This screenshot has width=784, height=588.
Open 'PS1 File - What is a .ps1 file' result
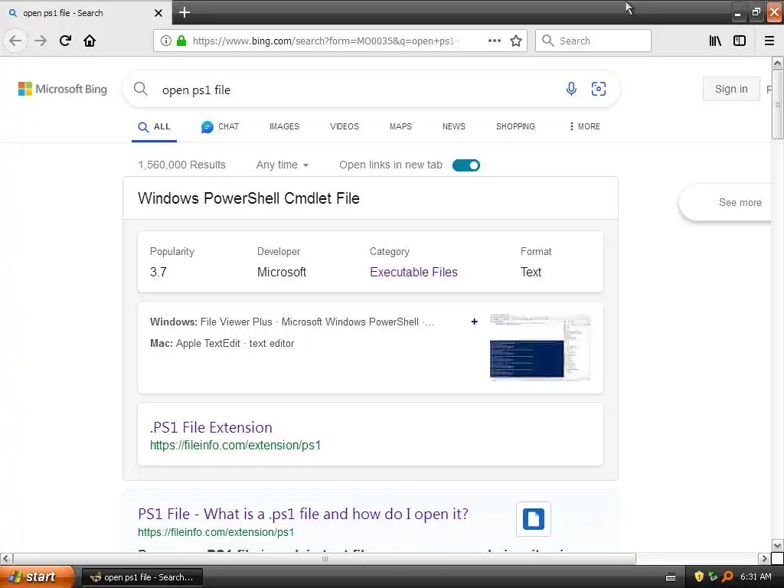303,514
